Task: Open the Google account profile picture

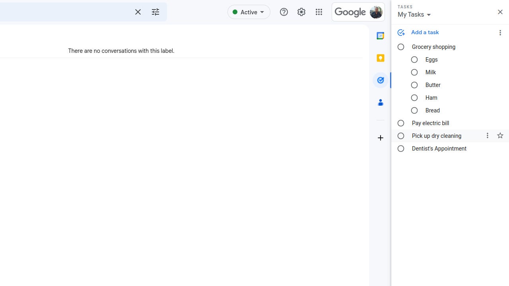Action: tap(376, 12)
